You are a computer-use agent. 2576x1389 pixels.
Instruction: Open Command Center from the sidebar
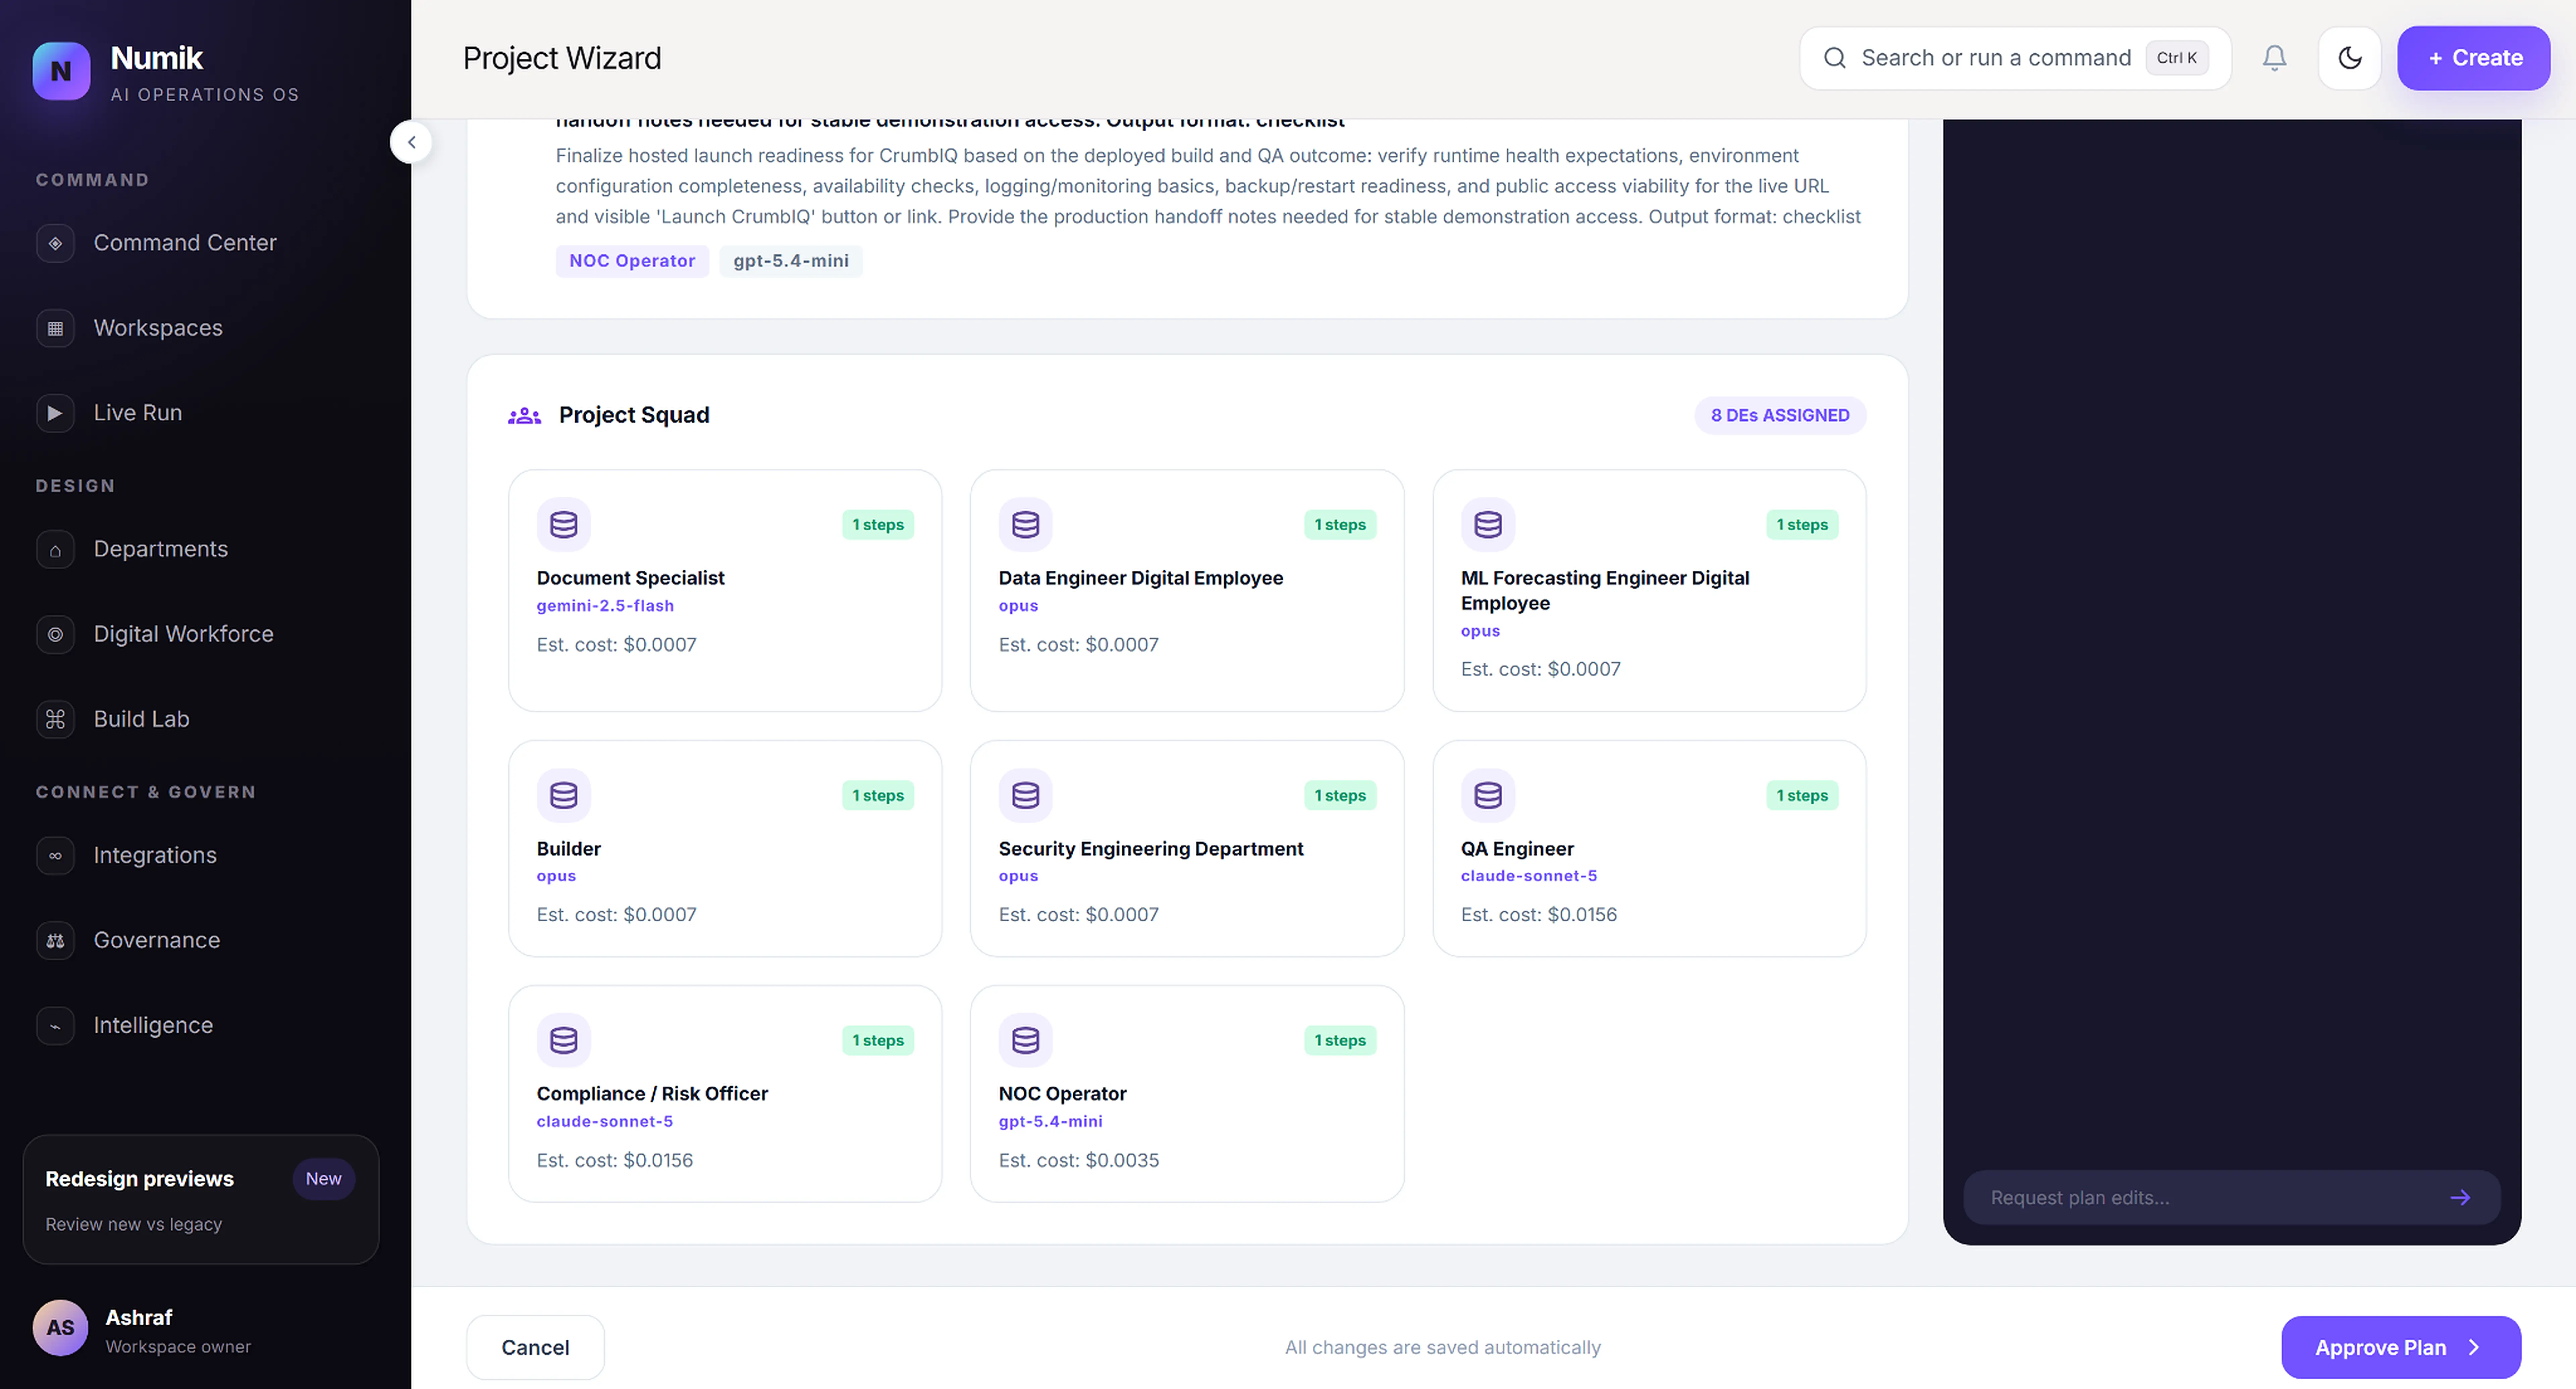(185, 243)
